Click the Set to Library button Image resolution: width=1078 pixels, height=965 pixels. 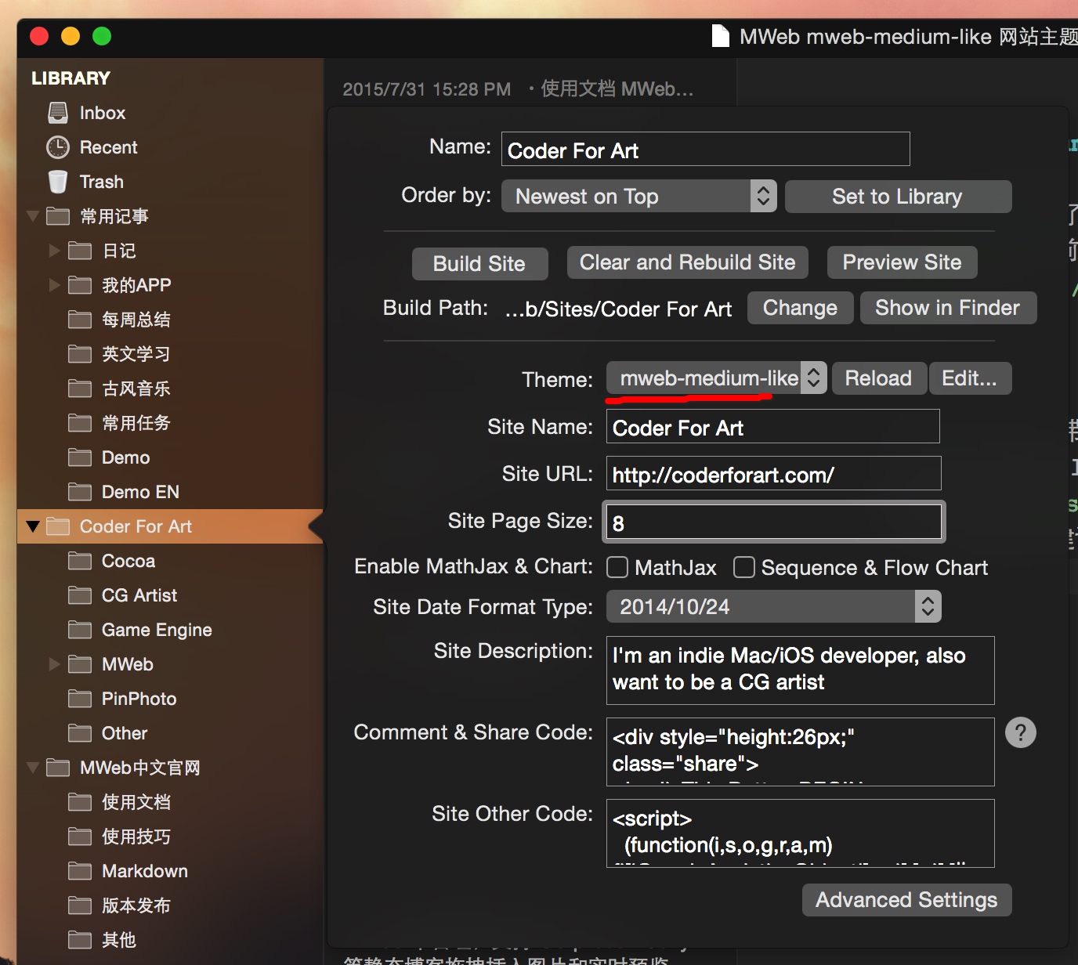[x=898, y=197]
